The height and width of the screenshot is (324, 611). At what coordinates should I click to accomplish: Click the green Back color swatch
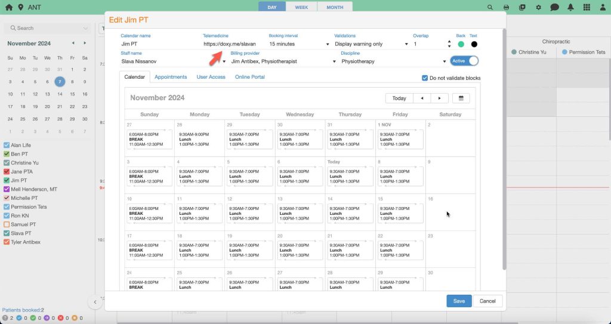click(x=461, y=44)
